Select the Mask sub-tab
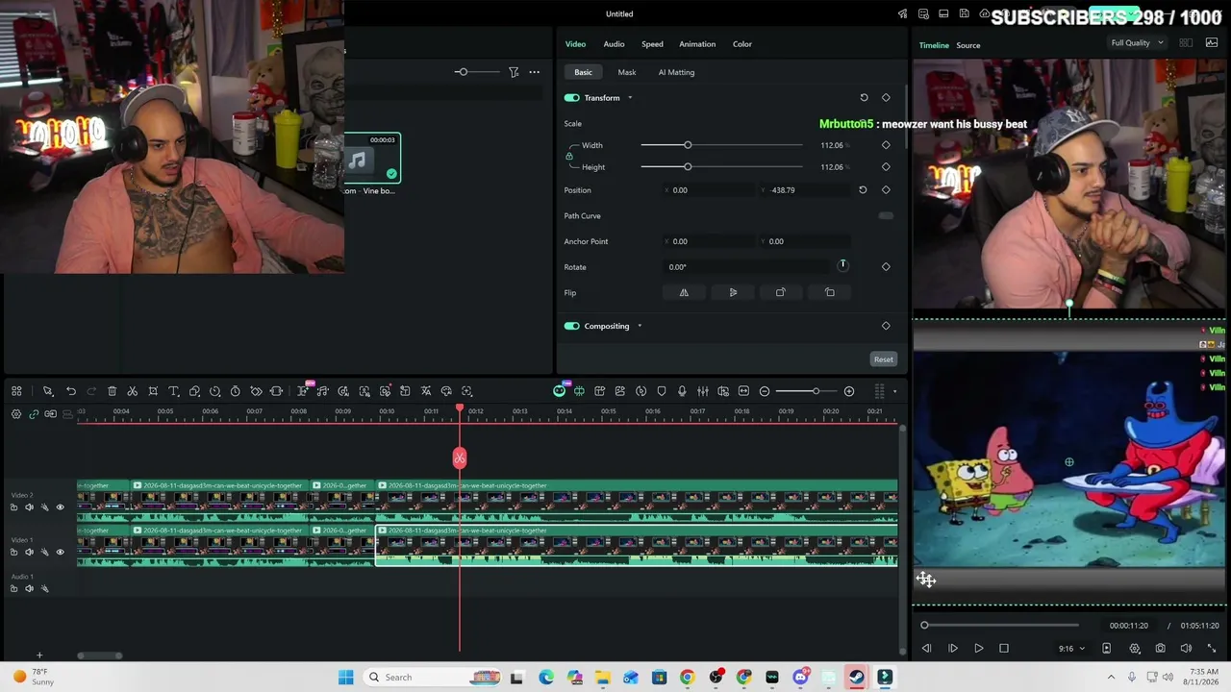Viewport: 1231px width, 692px height. (627, 72)
